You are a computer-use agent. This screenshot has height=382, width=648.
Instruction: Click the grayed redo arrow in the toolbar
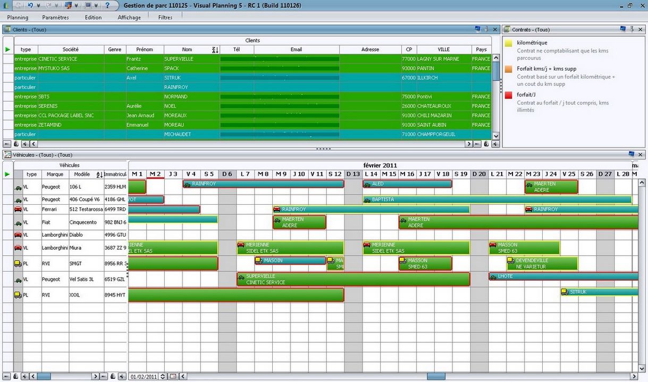coord(49,5)
